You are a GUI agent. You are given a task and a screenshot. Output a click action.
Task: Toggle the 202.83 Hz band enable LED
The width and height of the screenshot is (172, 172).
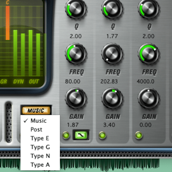pos(102,135)
